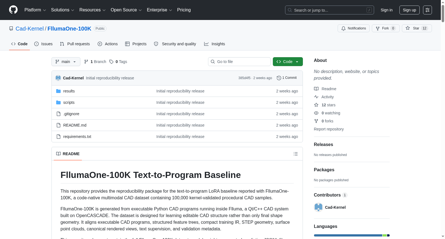Open the Pull requests tab

tap(75, 44)
